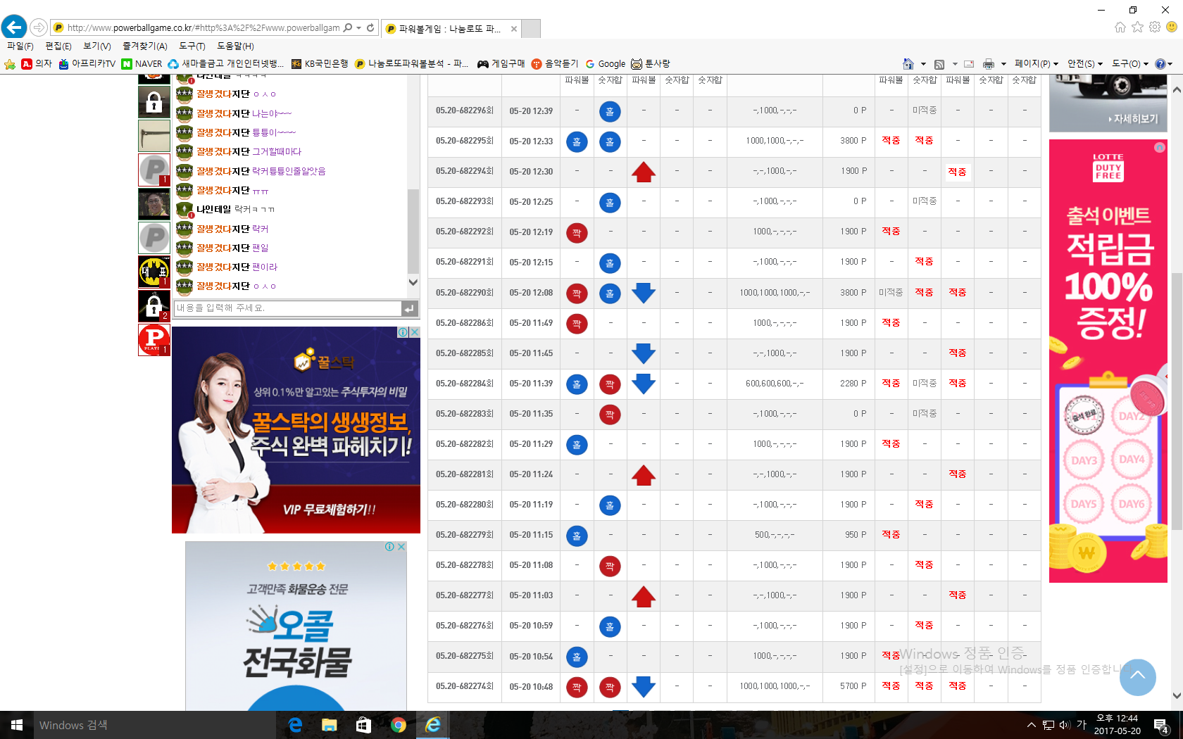Image resolution: width=1183 pixels, height=739 pixels.
Task: Click the Print icon in command bar
Action: [989, 64]
